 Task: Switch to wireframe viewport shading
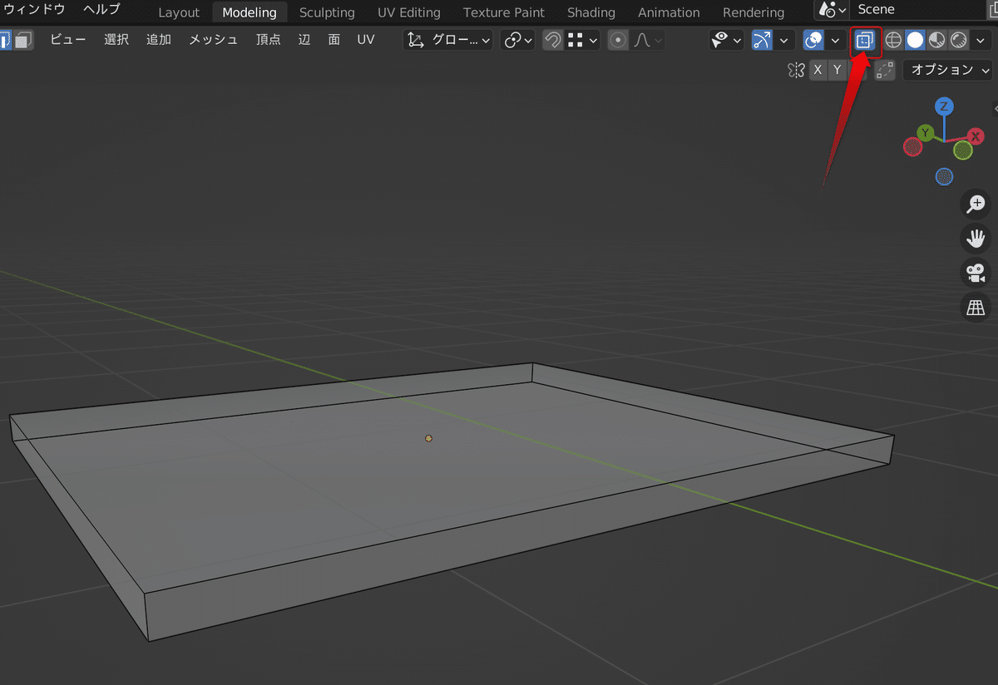pos(893,40)
